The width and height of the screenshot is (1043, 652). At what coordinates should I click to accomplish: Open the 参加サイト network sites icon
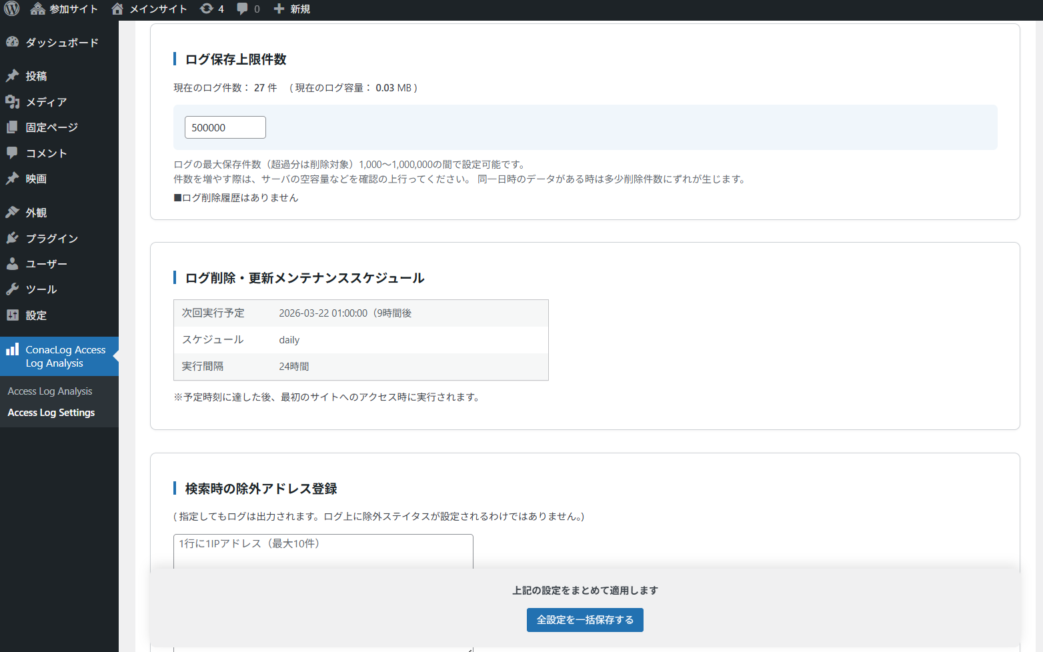point(38,9)
